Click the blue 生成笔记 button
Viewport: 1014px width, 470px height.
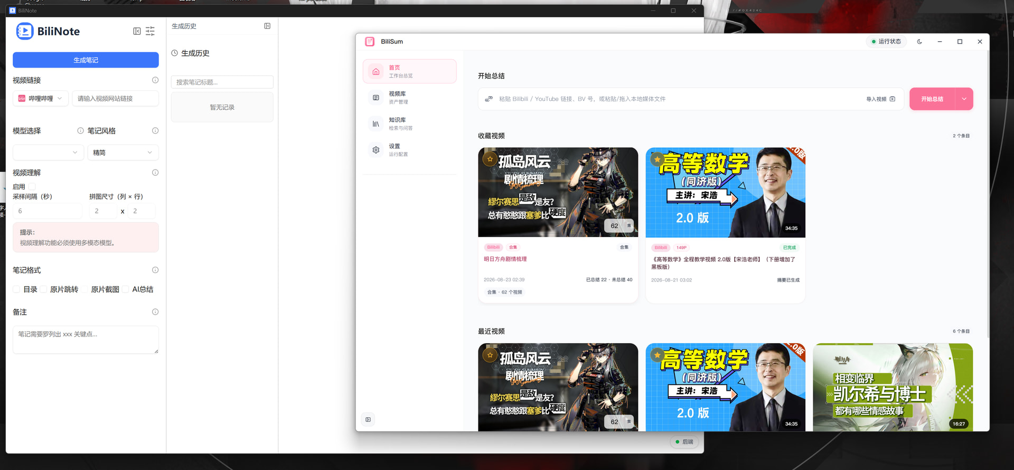point(86,60)
